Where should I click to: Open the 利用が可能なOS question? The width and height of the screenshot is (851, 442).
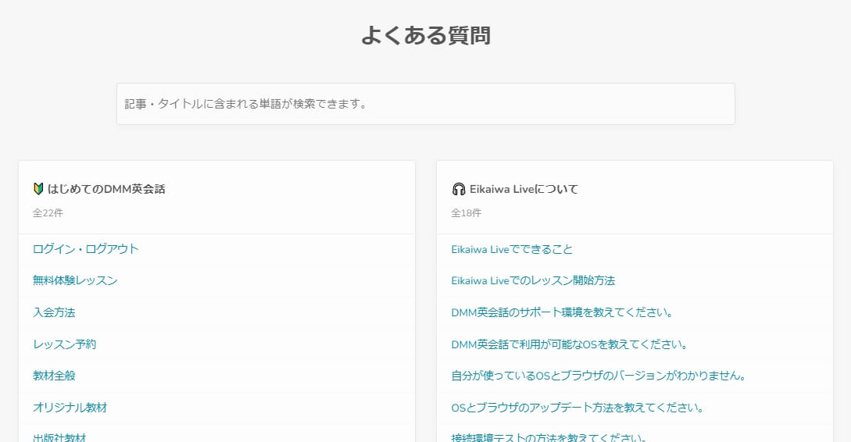click(570, 344)
